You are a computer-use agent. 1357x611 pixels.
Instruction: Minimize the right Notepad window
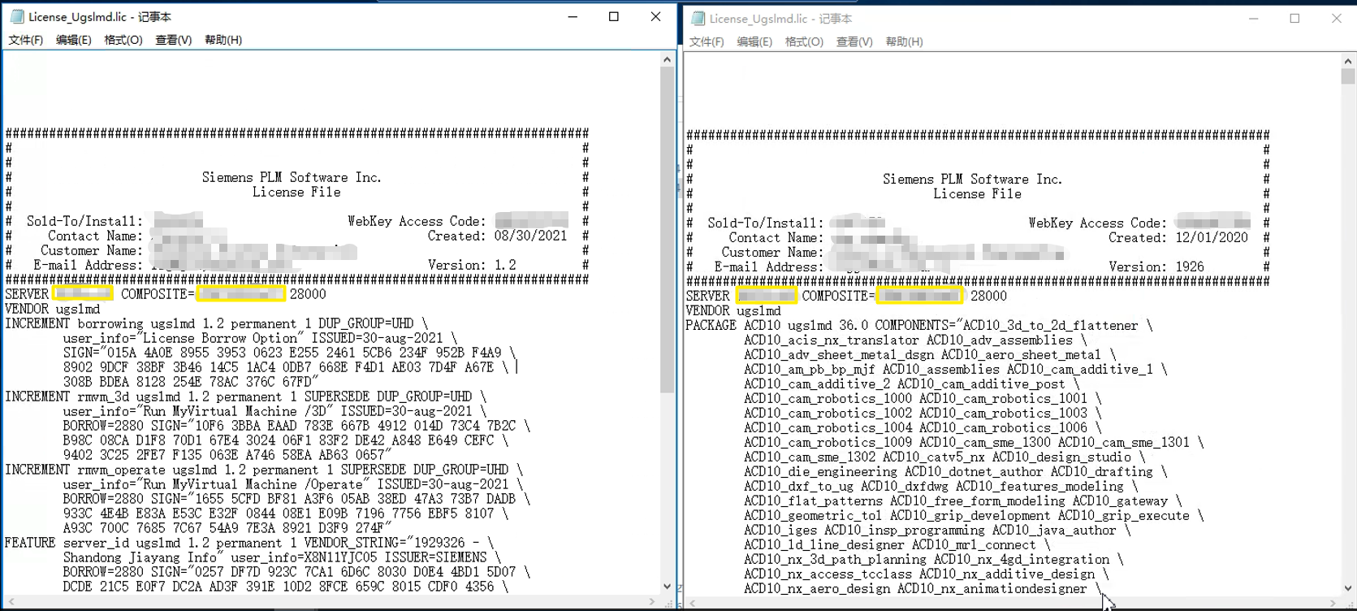point(1253,18)
